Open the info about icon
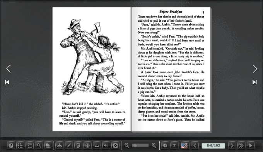This screenshot has width=263, height=152. tap(165, 145)
